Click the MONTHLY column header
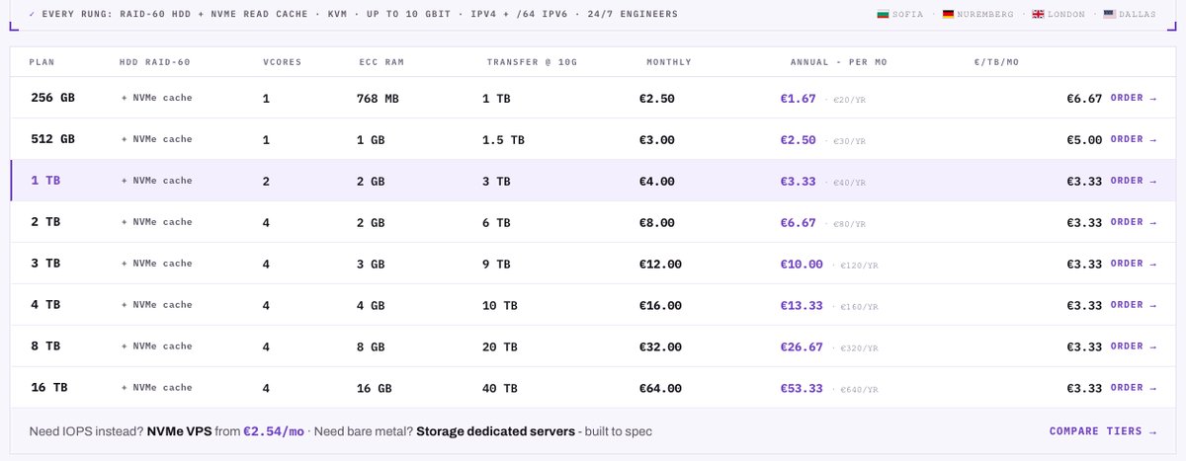 point(669,62)
